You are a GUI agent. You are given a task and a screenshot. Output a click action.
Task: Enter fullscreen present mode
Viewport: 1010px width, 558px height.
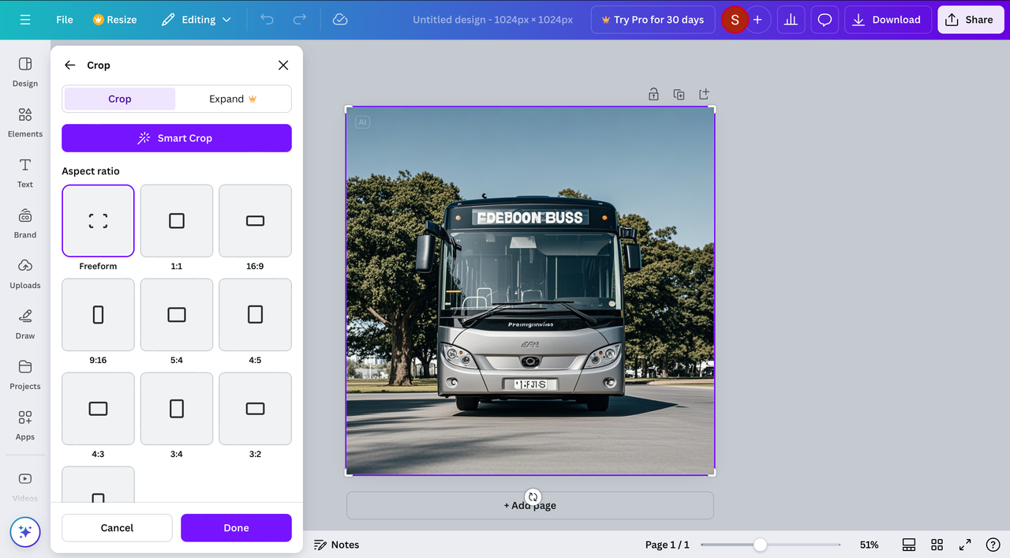(x=965, y=545)
